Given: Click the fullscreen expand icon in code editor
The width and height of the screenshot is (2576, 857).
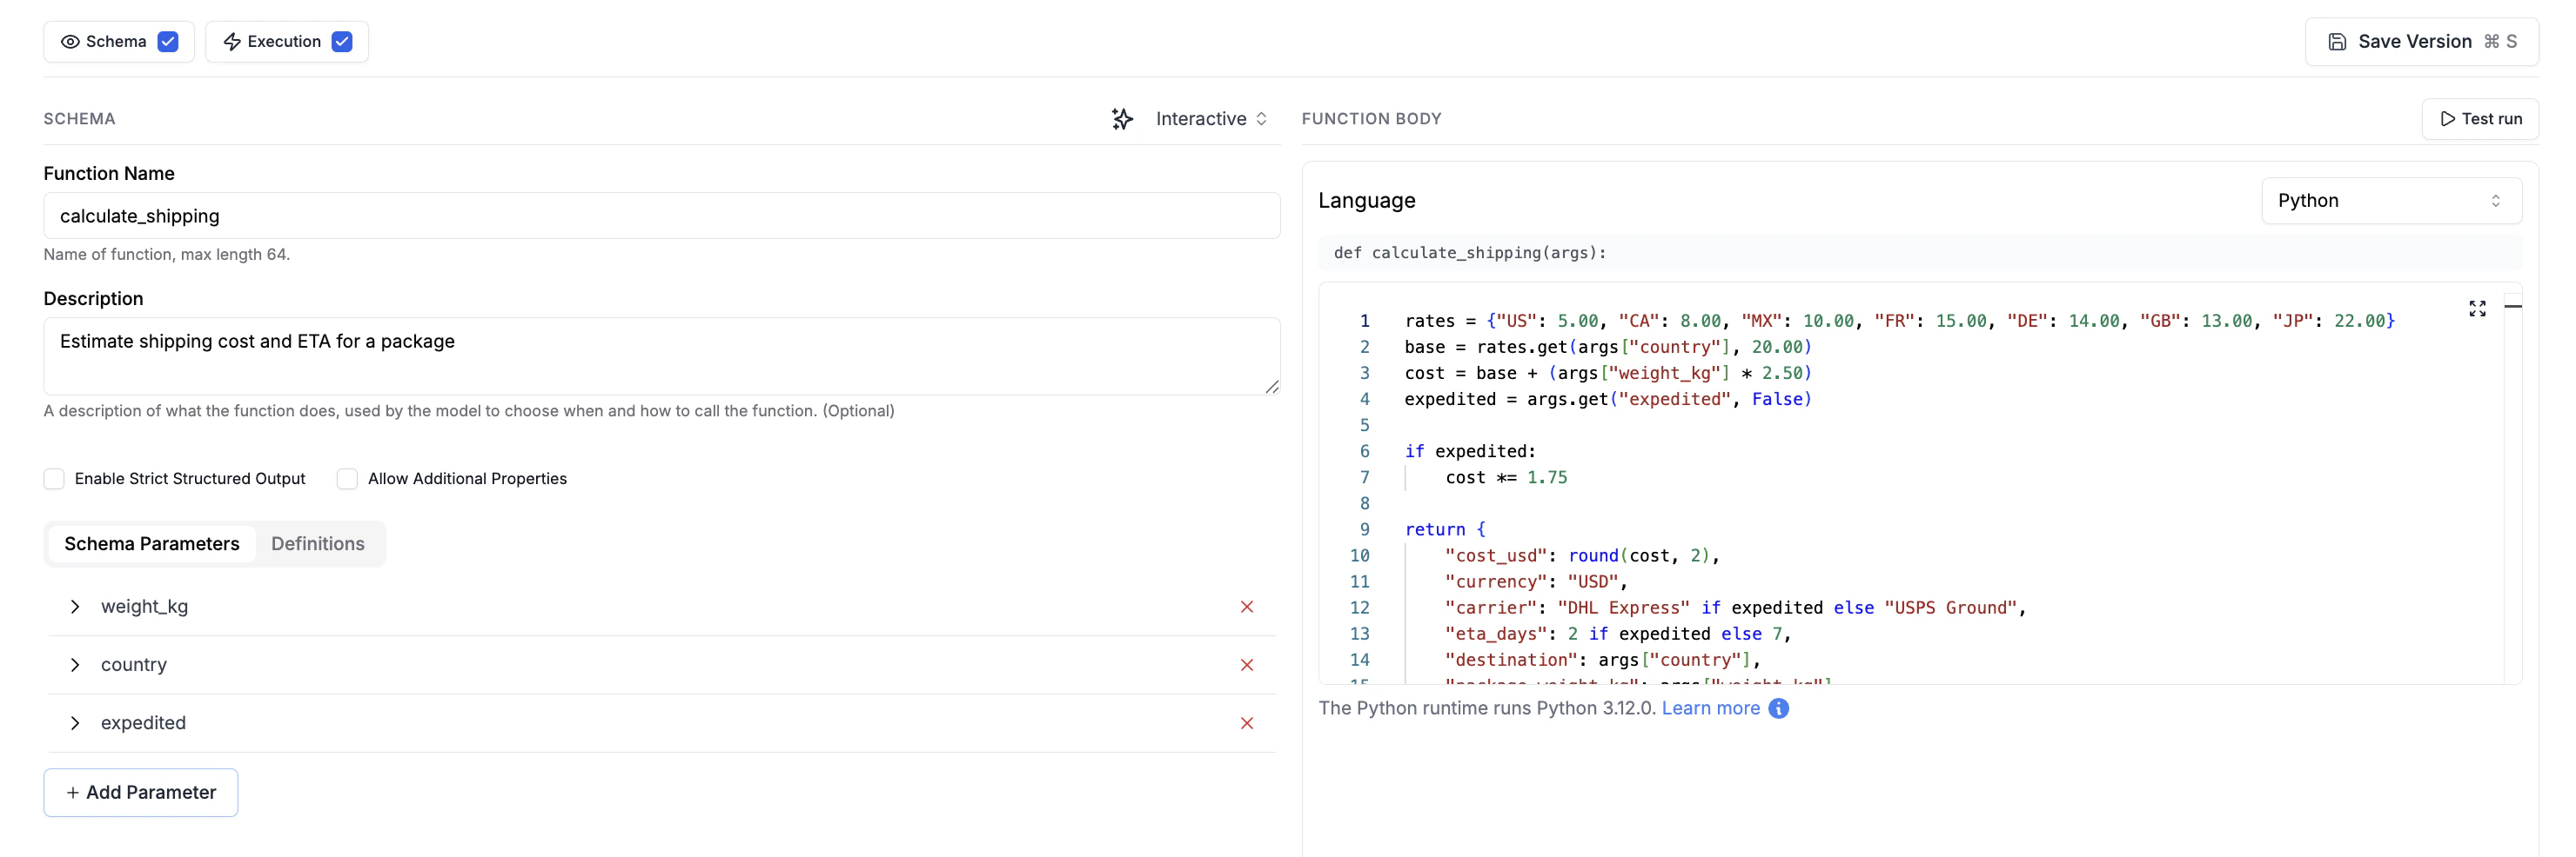Looking at the screenshot, I should click(2476, 309).
